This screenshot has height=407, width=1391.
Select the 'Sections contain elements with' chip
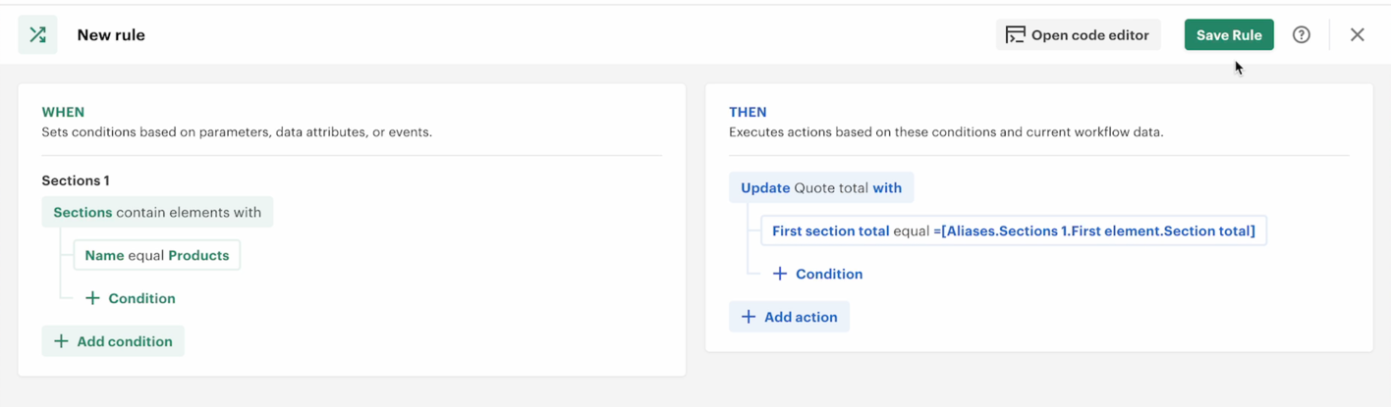(x=157, y=212)
